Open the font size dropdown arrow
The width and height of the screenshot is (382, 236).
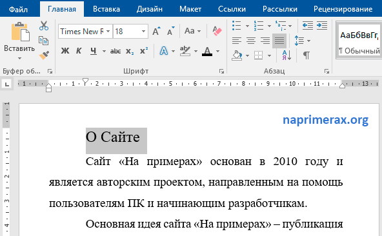[x=143, y=31]
